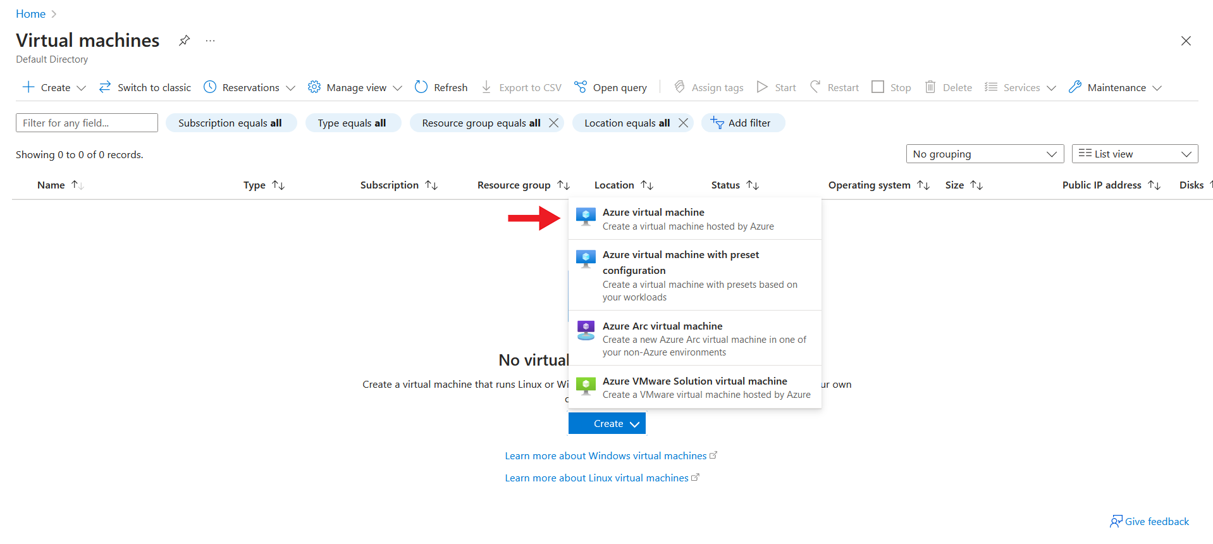Click Resource group equals all filter
This screenshot has width=1213, height=544.
tap(481, 123)
